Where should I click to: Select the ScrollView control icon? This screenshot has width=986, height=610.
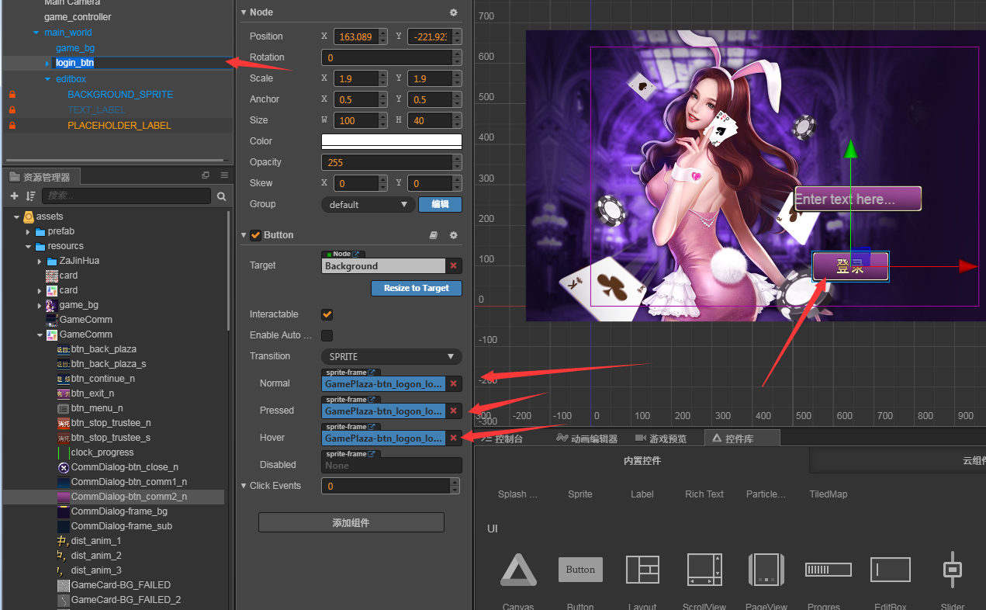pyautogui.click(x=704, y=570)
